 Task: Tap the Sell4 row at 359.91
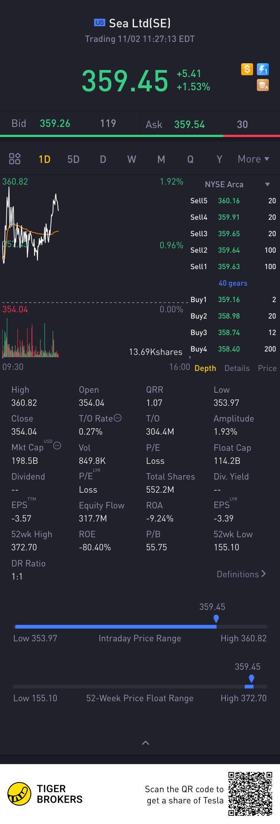pyautogui.click(x=233, y=217)
